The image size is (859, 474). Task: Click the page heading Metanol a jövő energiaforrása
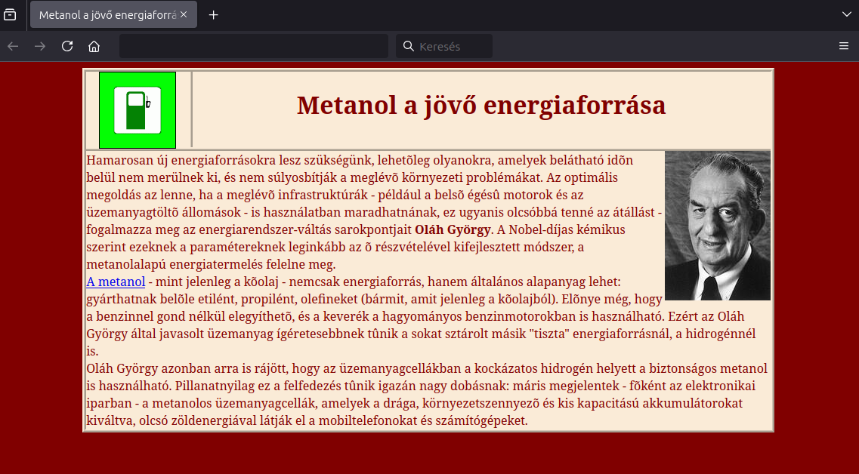coord(481,105)
